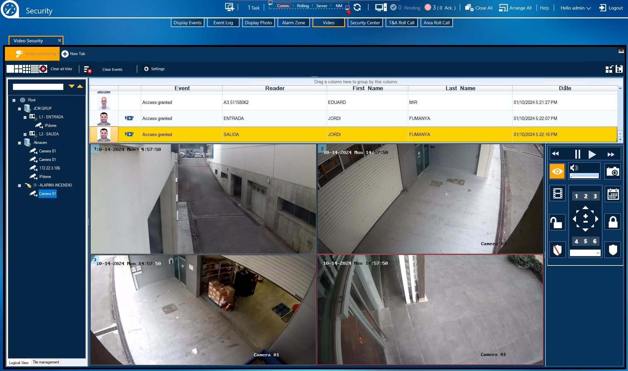
Task: Click the crossed-out shield disarm icon
Action: (x=557, y=250)
